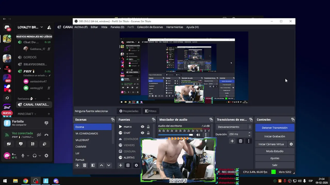
Task: Move scene down with arrow icon
Action: (x=109, y=165)
